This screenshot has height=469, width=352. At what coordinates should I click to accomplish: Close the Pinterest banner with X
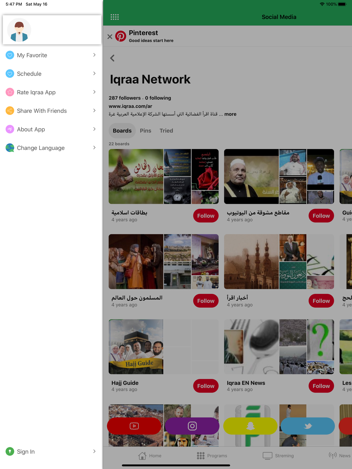click(110, 36)
